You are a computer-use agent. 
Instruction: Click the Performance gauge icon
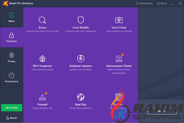(x=12, y=76)
